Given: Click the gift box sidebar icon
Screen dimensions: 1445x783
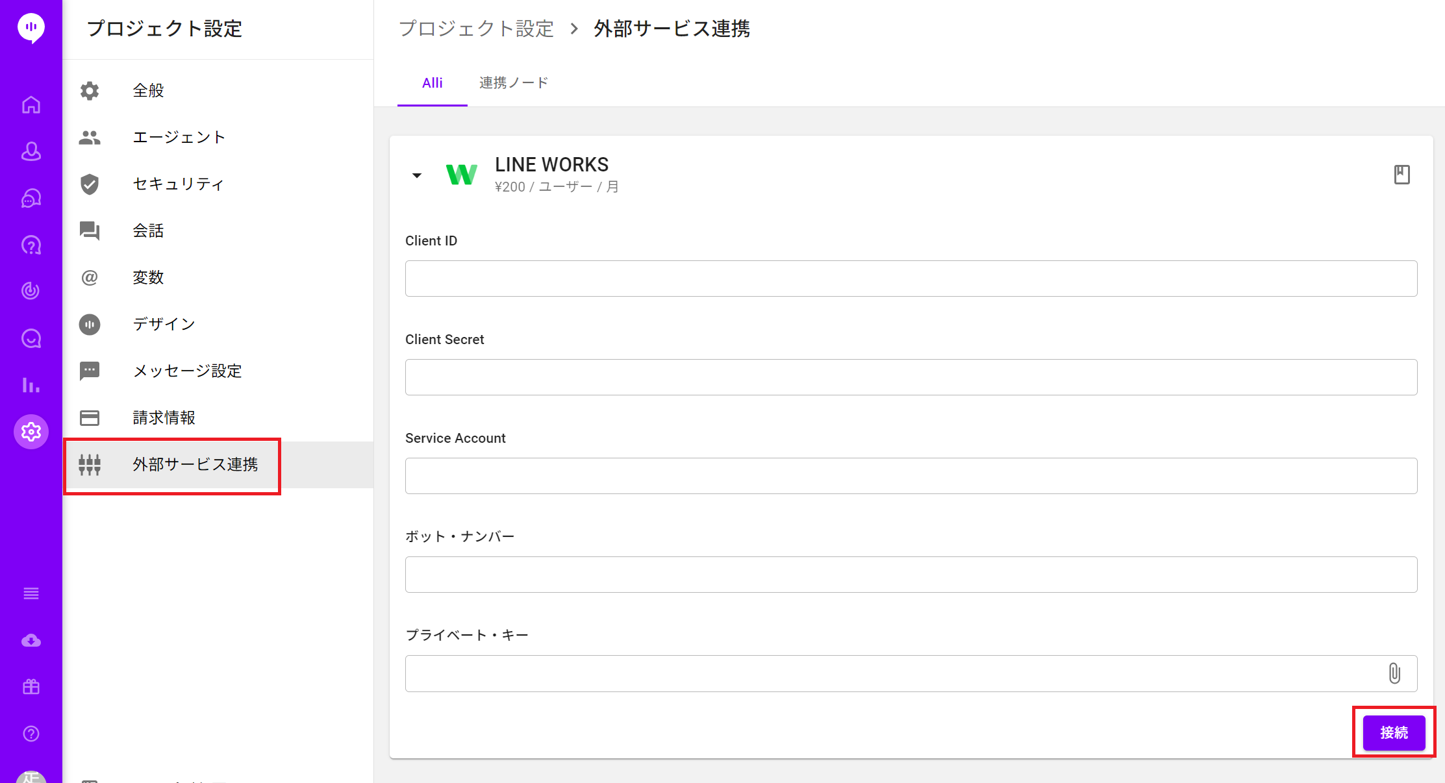Looking at the screenshot, I should point(31,687).
